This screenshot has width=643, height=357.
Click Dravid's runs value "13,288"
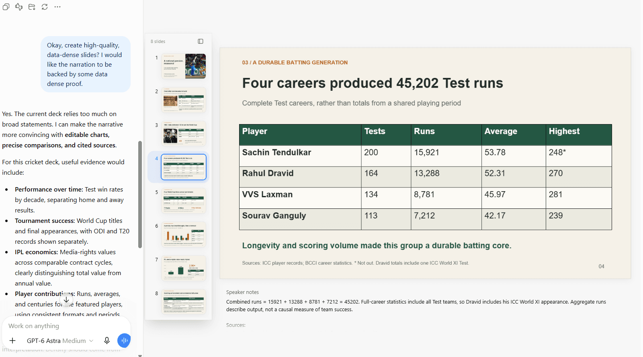click(426, 173)
